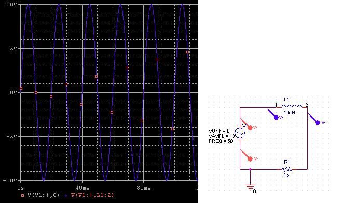Image resolution: width=341 pixels, height=203 pixels.
Task: Click the 10uH inductor value label
Action: 290,113
